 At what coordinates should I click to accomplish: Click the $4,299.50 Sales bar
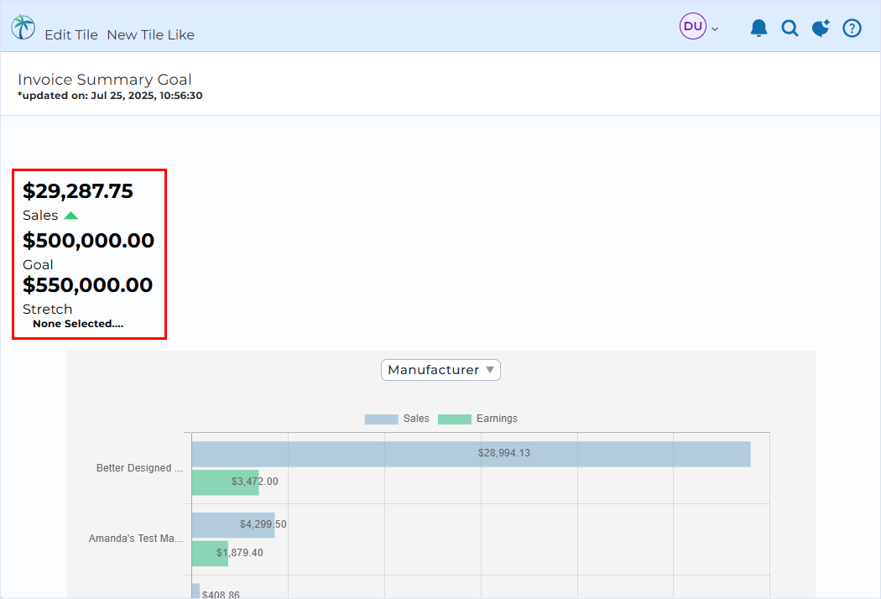coord(233,525)
